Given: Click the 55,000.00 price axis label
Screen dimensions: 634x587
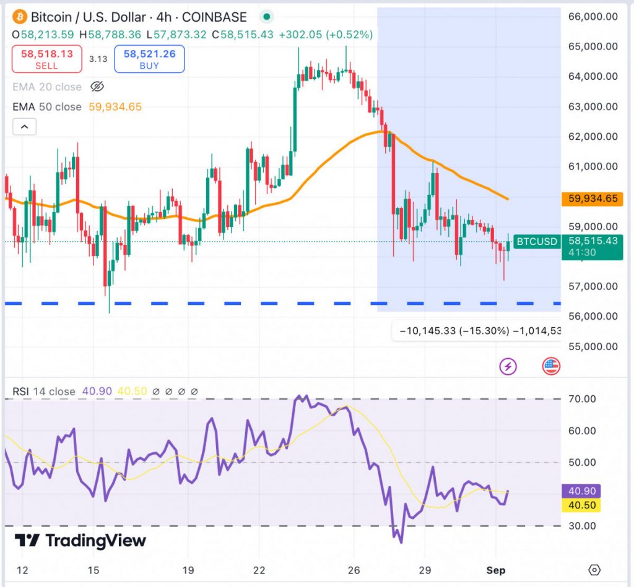Looking at the screenshot, I should point(593,346).
